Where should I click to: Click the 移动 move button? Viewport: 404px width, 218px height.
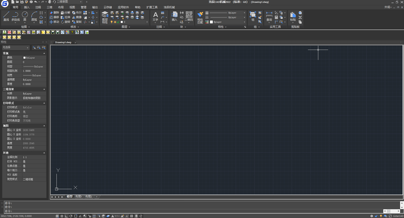(54, 22)
